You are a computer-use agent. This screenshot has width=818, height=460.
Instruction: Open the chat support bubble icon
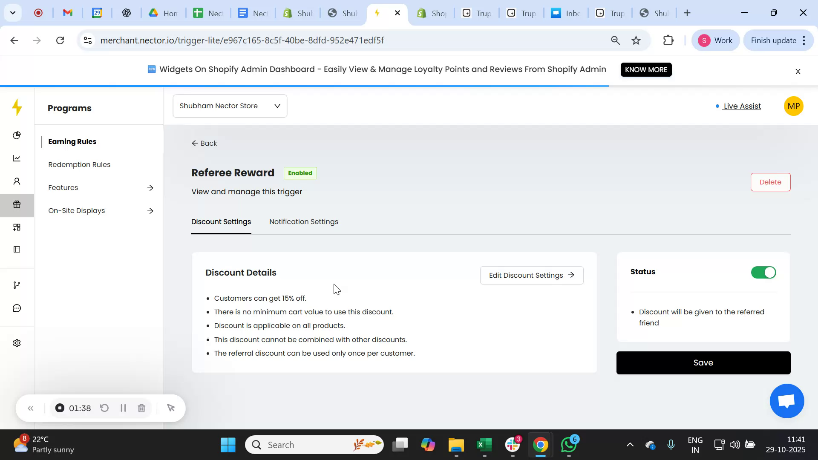point(17,308)
